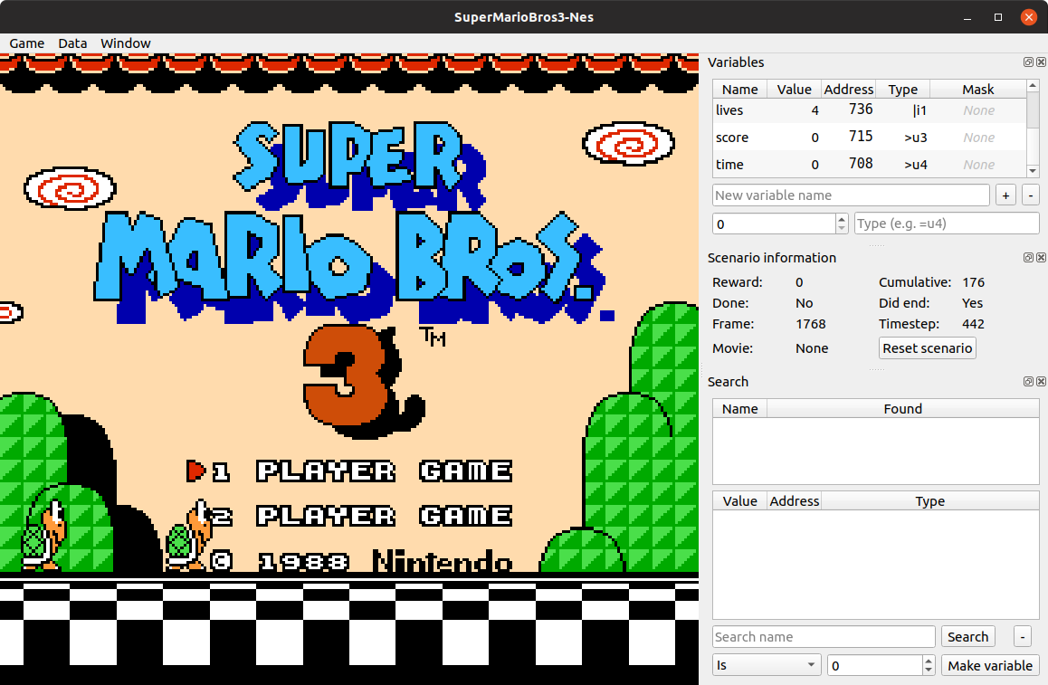Viewport: 1048px width, 685px height.
Task: Click type '|i1' in the lives row
Action: coord(919,110)
